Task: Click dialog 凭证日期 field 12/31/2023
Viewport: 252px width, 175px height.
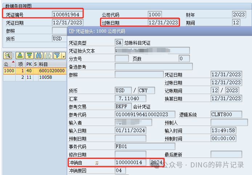Action: (x=226, y=74)
